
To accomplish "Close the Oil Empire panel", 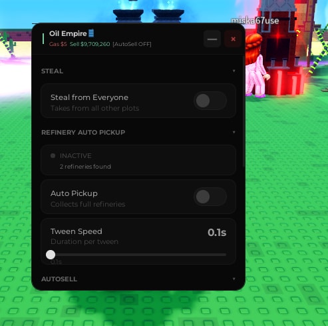I will (x=233, y=39).
